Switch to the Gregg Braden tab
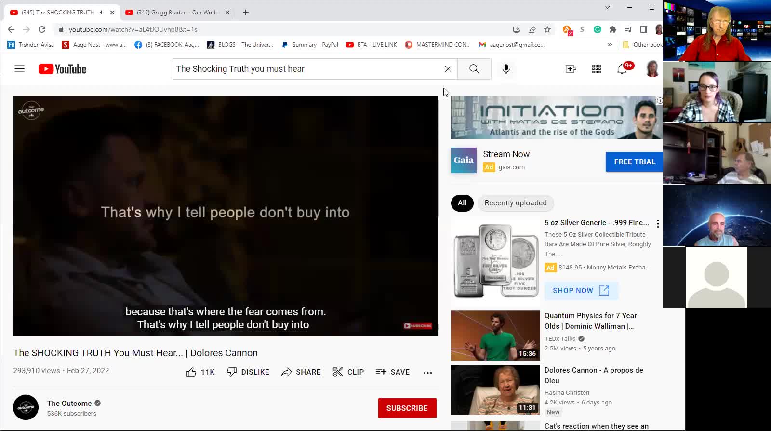 pyautogui.click(x=177, y=13)
